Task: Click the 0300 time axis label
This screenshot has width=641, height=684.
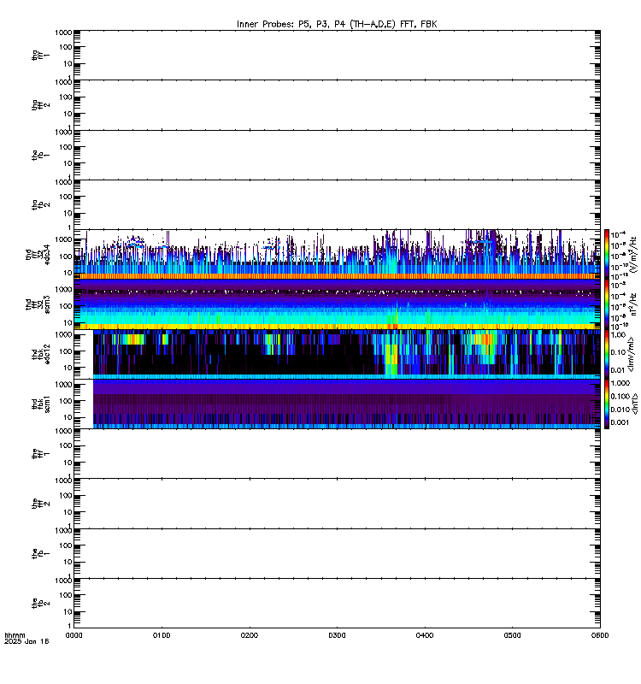Action: pos(337,635)
